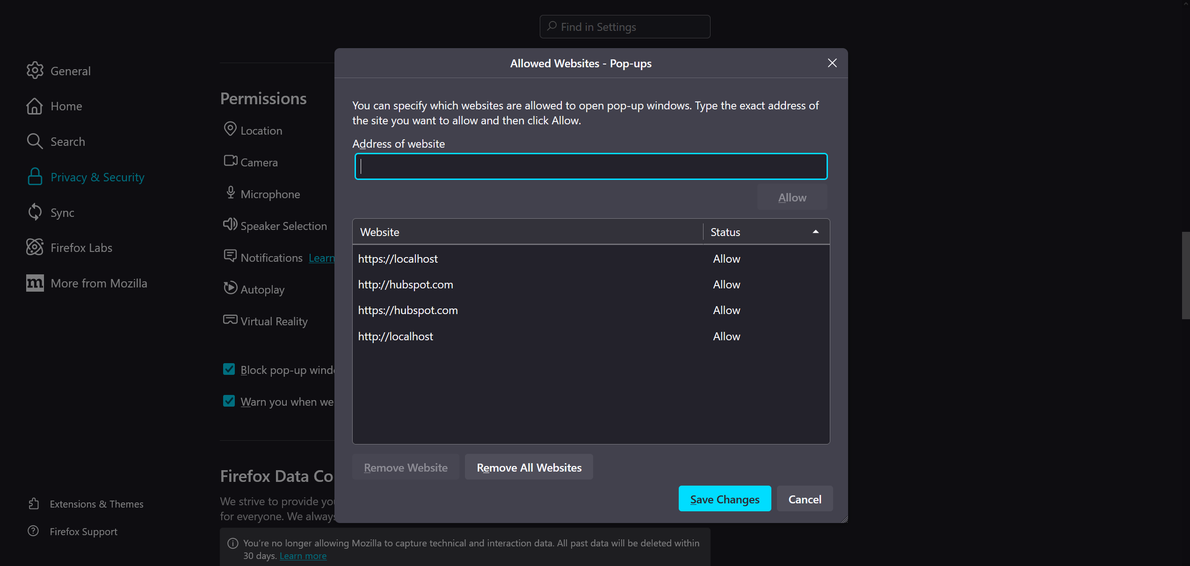
Task: Close the Allowed Websites dialog
Action: coord(832,63)
